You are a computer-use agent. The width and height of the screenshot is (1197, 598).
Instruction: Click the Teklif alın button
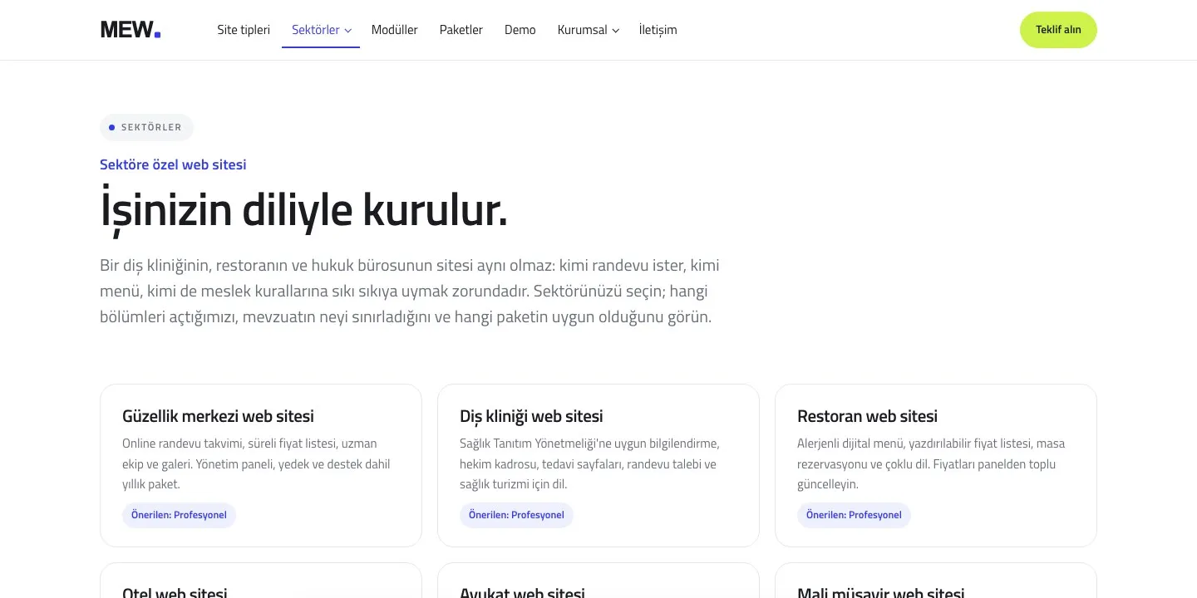coord(1058,30)
